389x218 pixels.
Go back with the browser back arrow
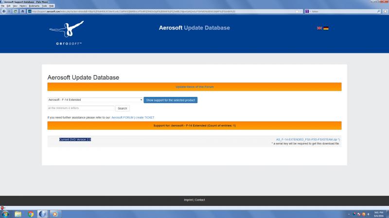(x=4, y=11)
